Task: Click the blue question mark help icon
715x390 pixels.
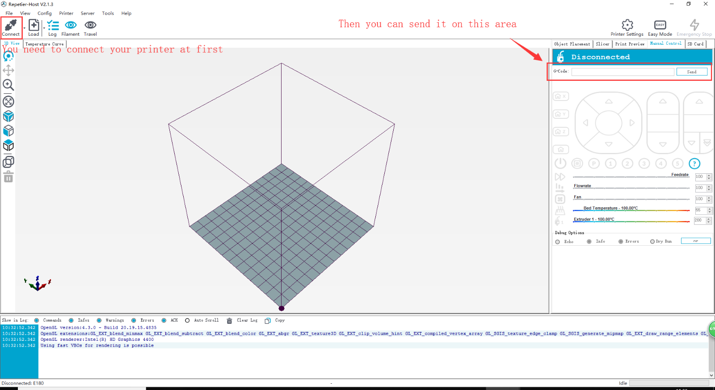Action: point(694,164)
